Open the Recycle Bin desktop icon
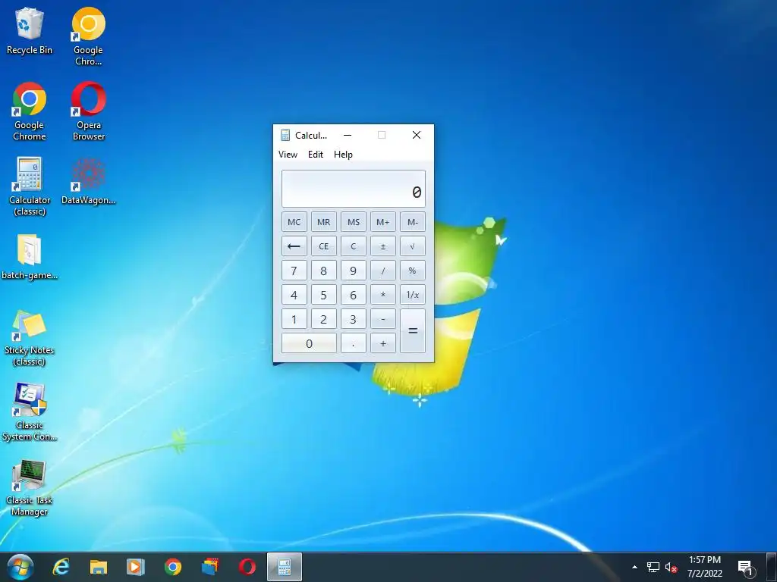777x582 pixels. point(30,31)
